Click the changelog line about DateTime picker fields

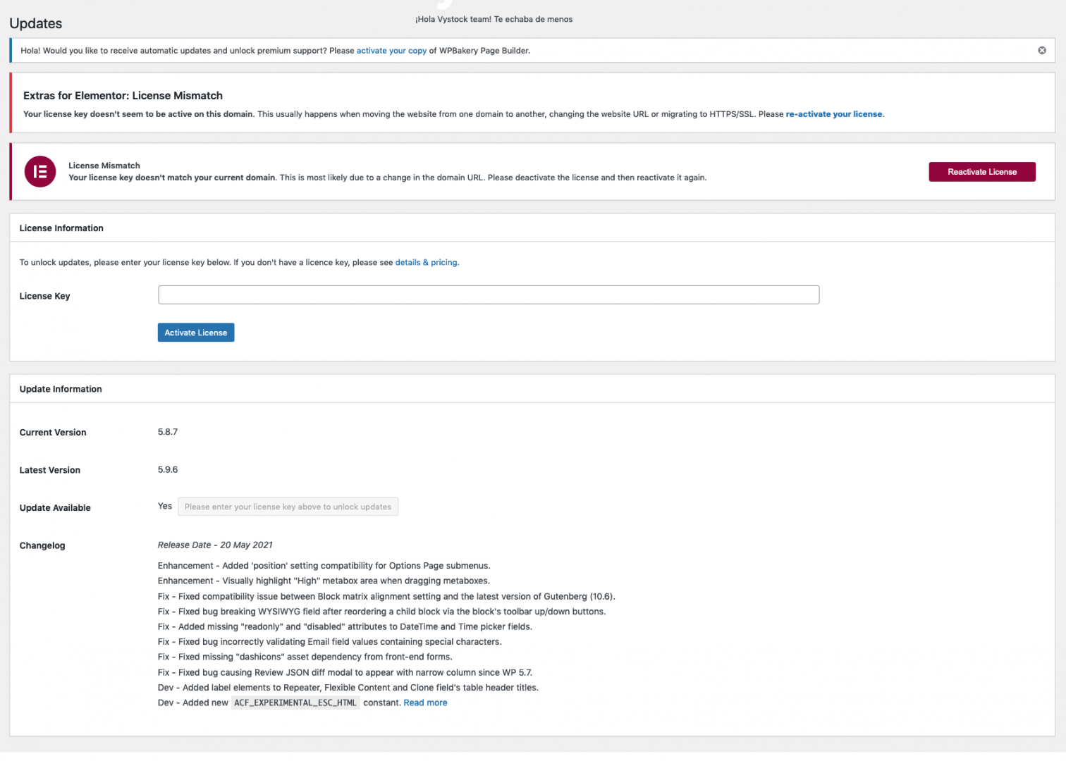pos(345,627)
